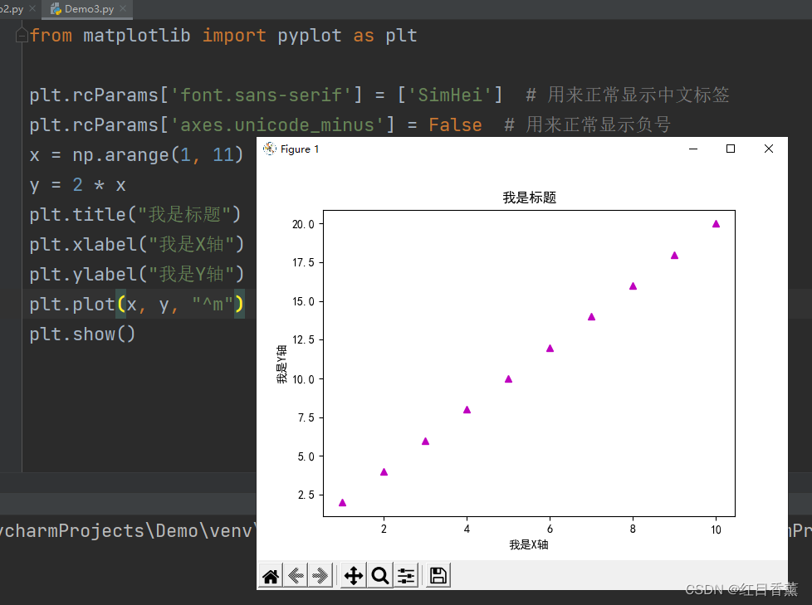The height and width of the screenshot is (605, 812).
Task: Maximize the Figure 1 window
Action: [730, 149]
